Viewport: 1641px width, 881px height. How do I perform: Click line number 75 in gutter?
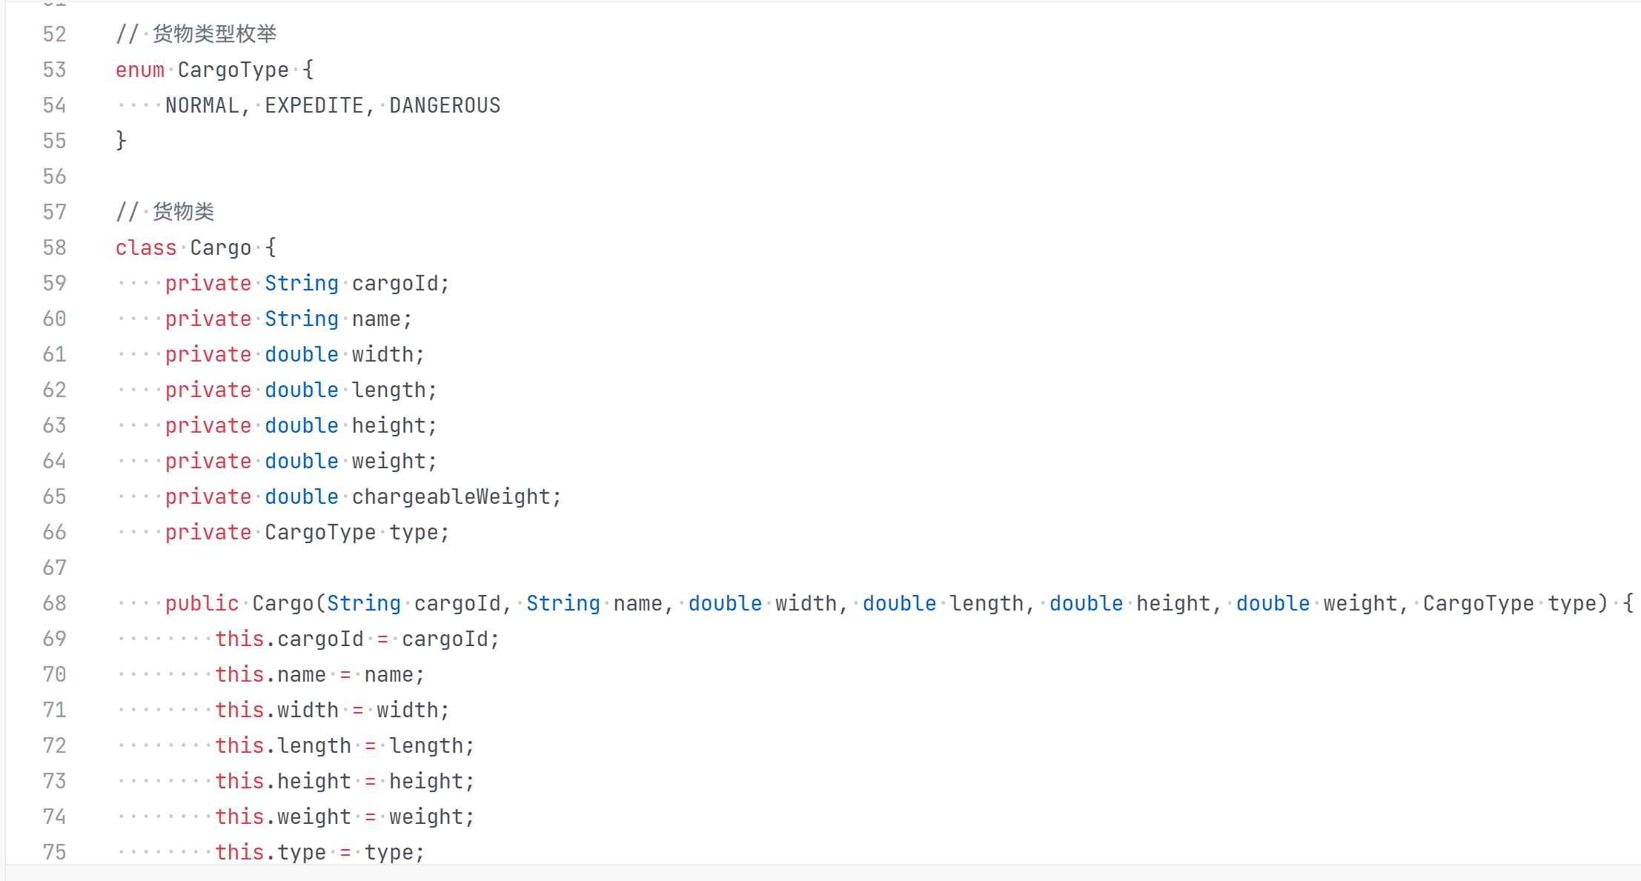point(54,852)
